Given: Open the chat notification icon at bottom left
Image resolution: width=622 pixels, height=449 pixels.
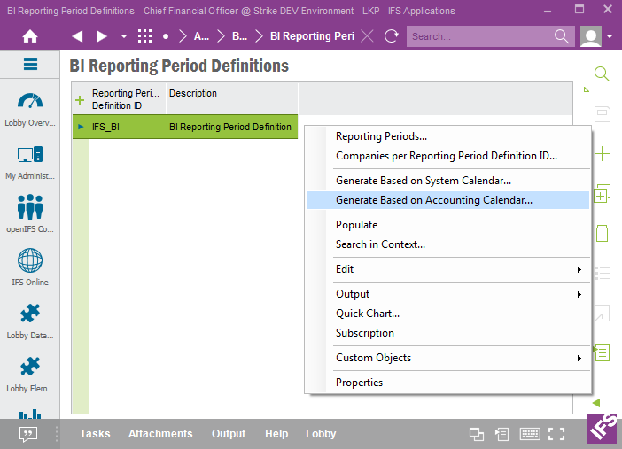Looking at the screenshot, I should click(x=28, y=434).
